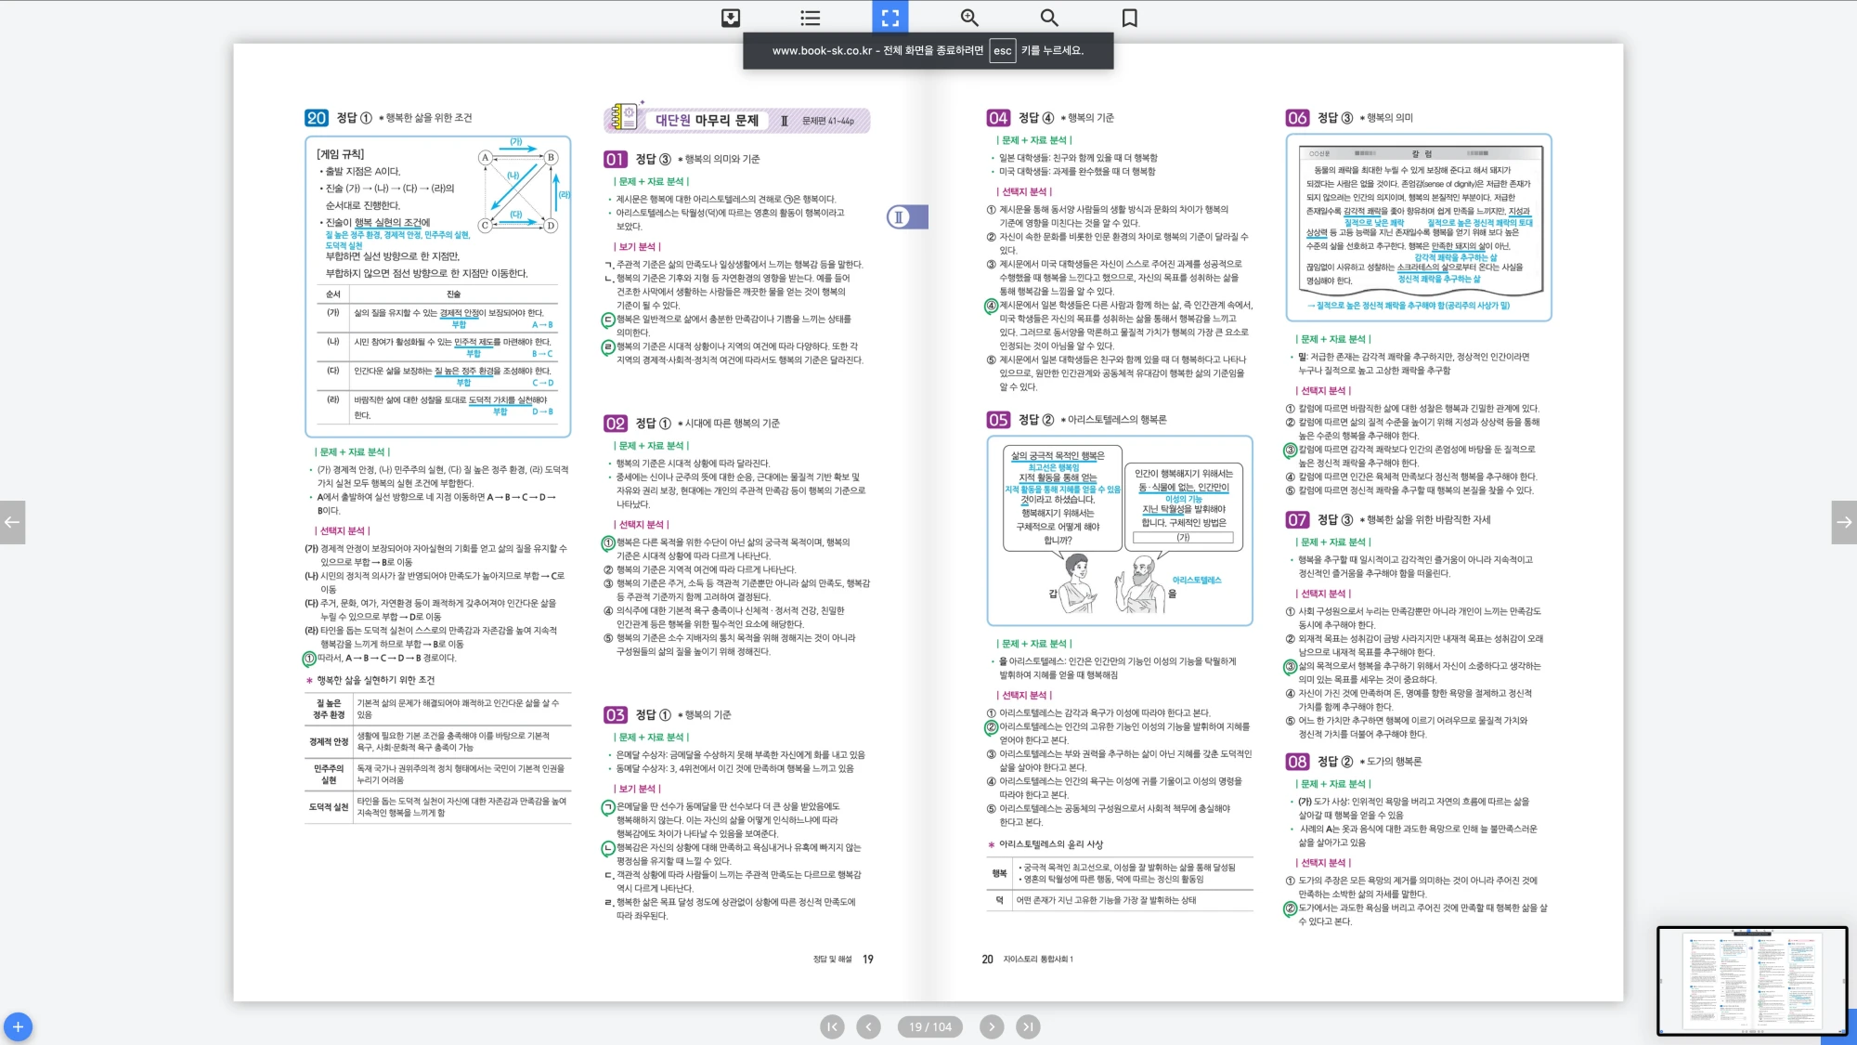Go to the previous page button
The image size is (1857, 1045).
click(868, 1026)
